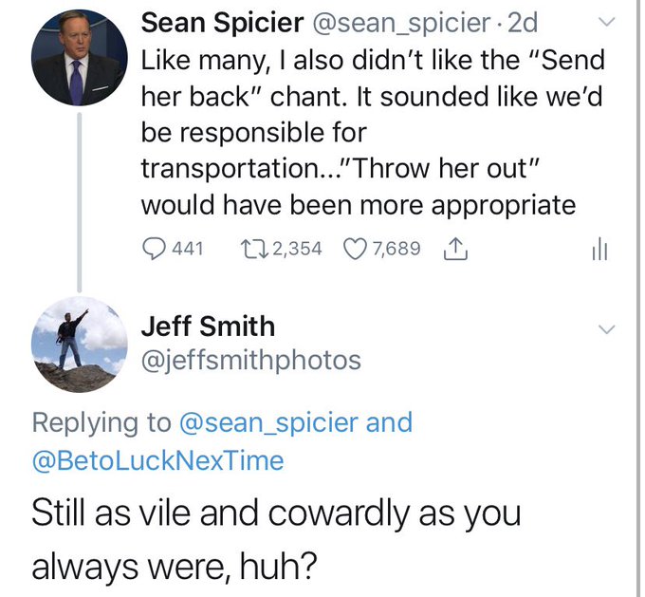The image size is (645, 597).
Task: Click the 2d timestamp on Sean Spicier's tweet
Action: [523, 23]
